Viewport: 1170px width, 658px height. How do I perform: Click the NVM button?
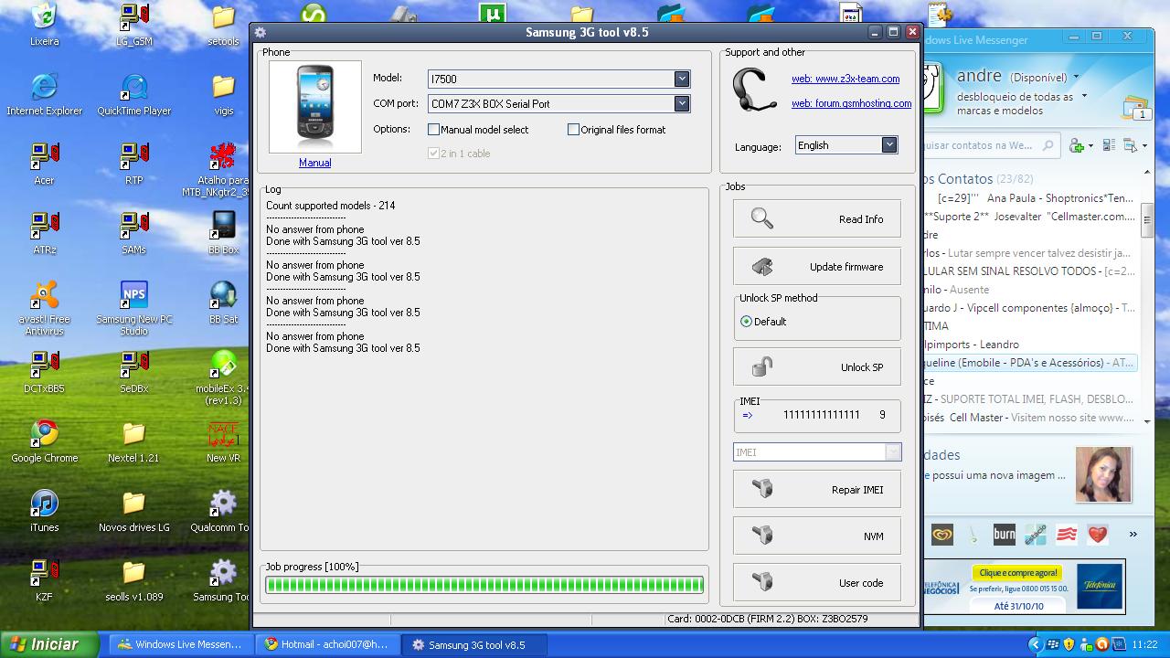click(x=816, y=536)
